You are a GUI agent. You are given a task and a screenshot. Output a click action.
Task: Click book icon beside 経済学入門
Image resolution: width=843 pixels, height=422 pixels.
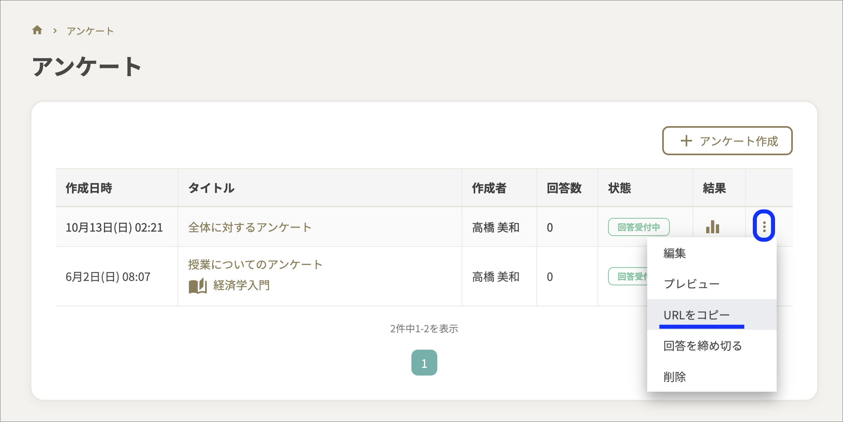(x=197, y=285)
